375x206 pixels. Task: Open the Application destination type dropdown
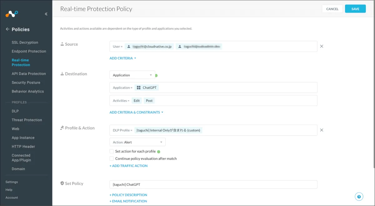click(x=132, y=75)
